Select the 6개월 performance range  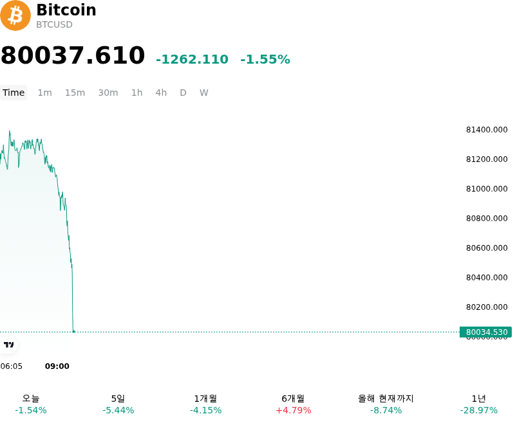tap(294, 404)
